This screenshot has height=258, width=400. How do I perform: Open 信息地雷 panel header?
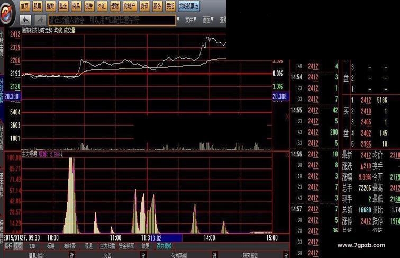coord(36,255)
